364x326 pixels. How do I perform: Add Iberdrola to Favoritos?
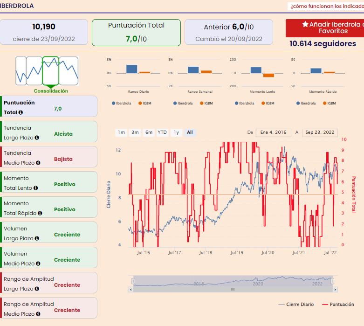tap(325, 28)
